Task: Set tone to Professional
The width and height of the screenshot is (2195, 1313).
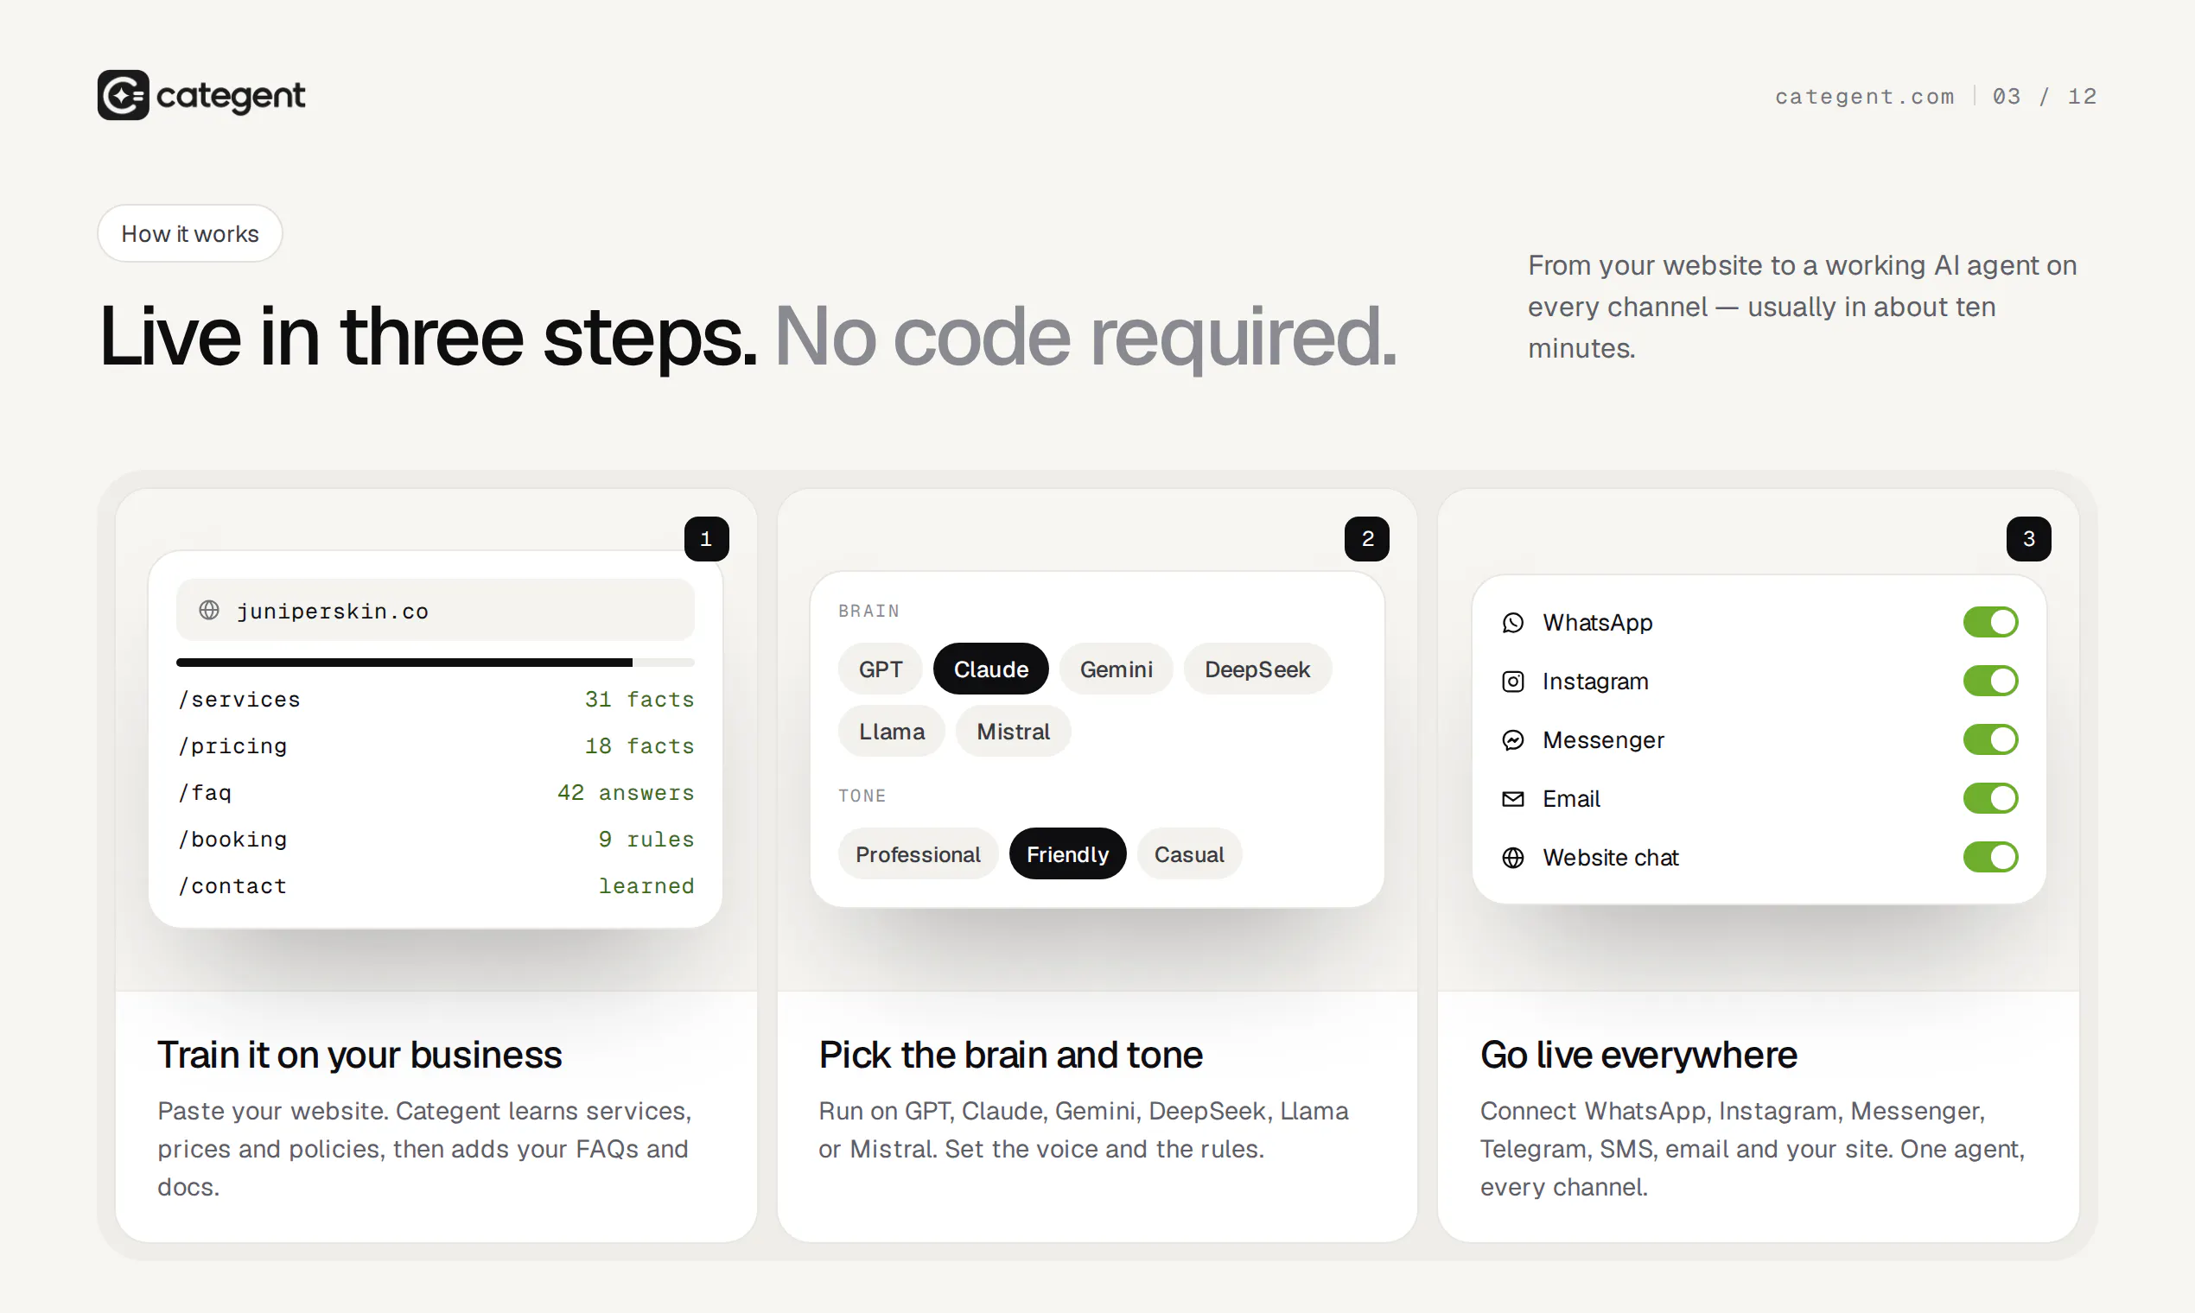Action: [918, 853]
